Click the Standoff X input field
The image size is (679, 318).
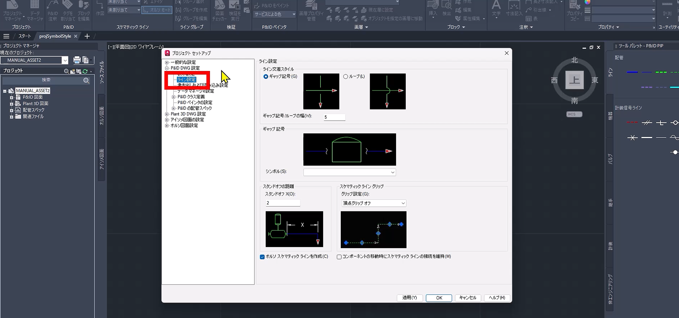pyautogui.click(x=283, y=203)
